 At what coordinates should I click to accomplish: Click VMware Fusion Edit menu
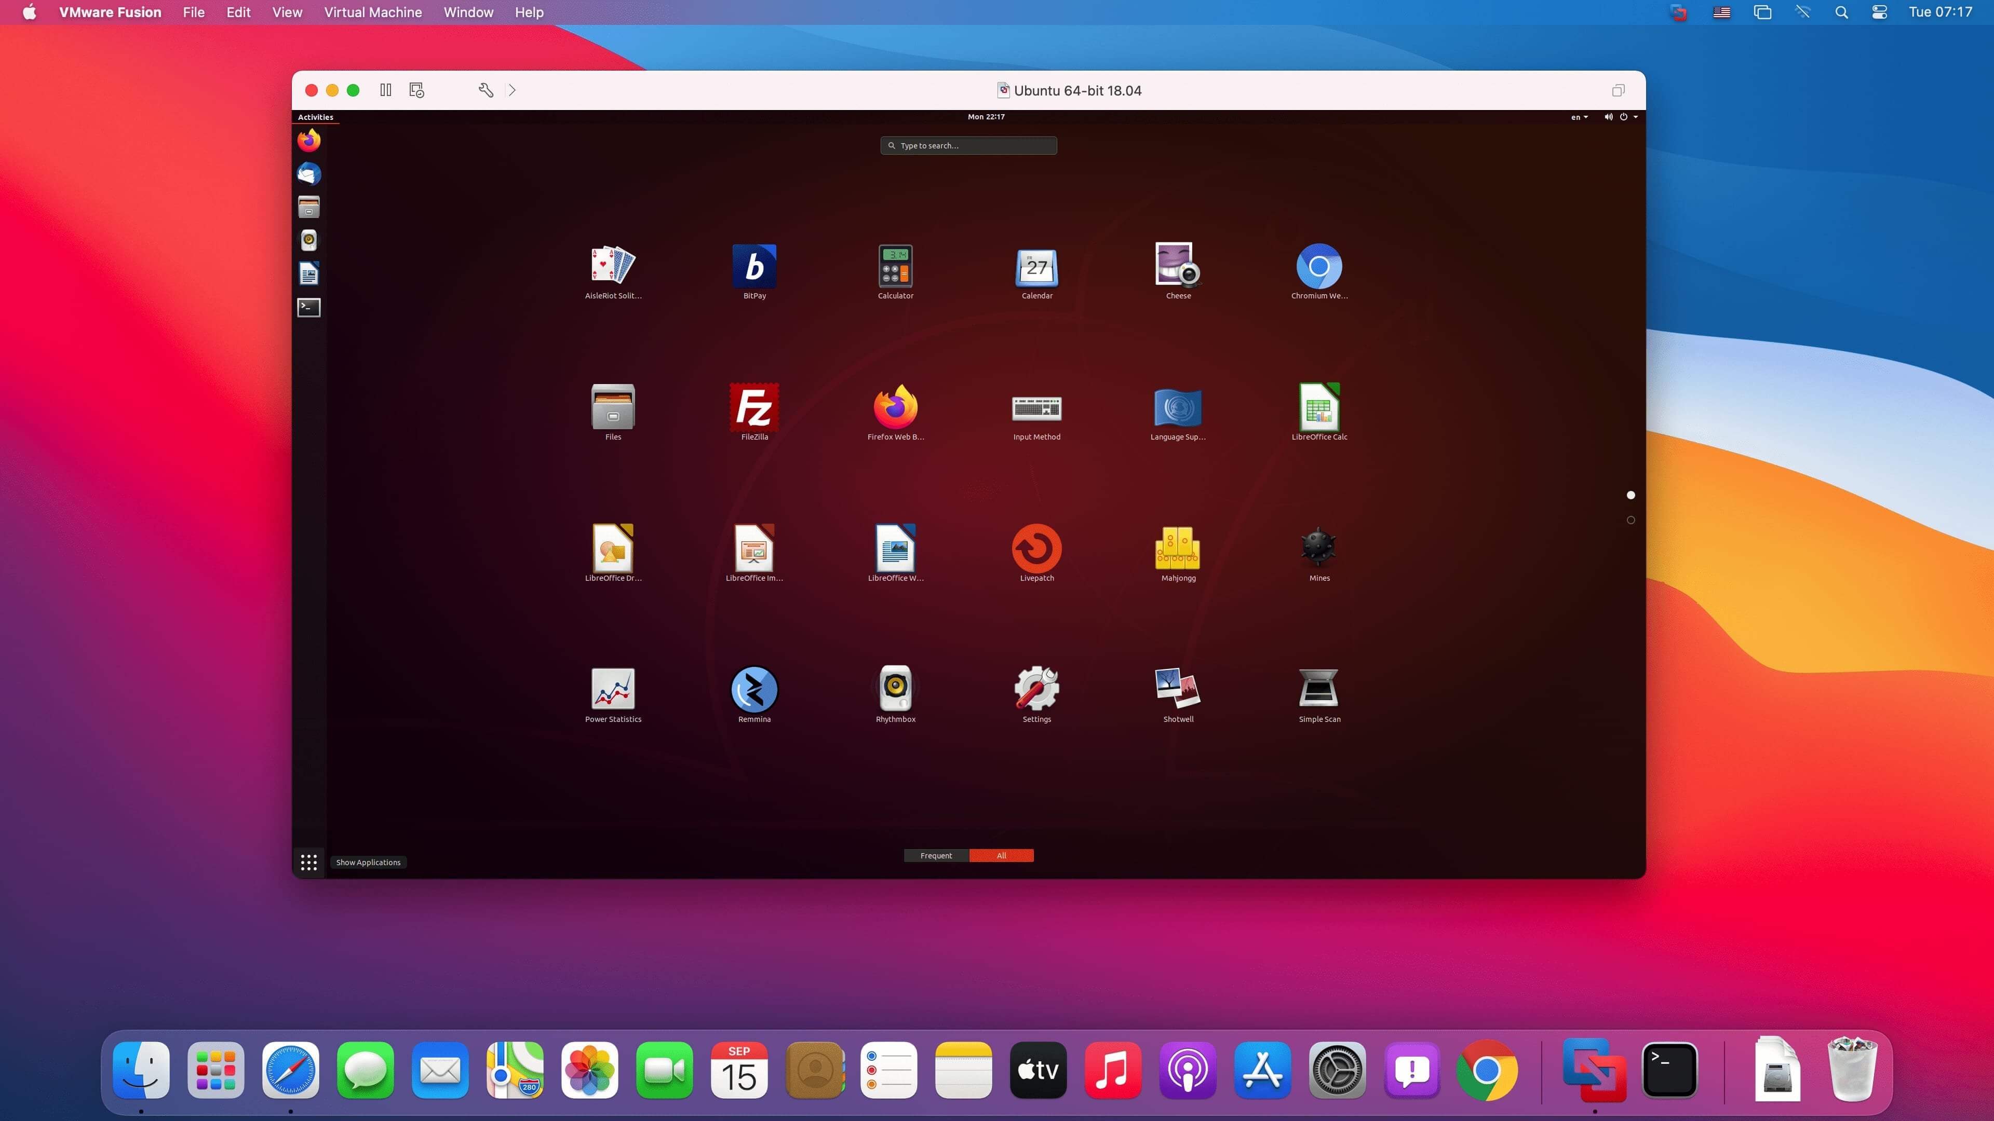[x=238, y=12]
